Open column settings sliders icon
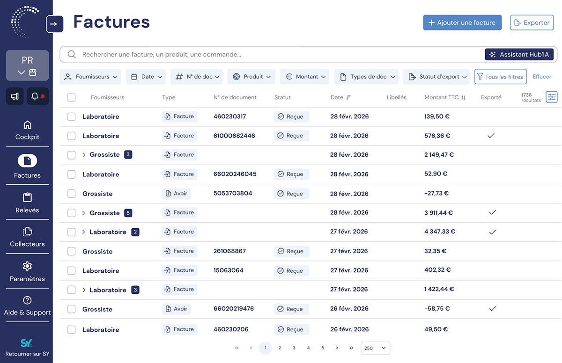 tap(552, 97)
